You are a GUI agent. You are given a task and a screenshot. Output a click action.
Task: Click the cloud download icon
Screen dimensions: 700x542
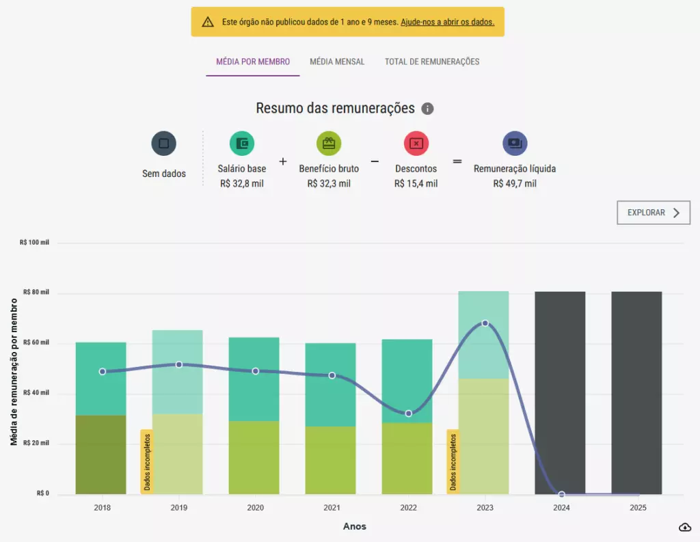(x=685, y=527)
